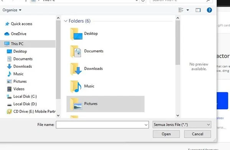Open the blue Help icon

(209, 10)
